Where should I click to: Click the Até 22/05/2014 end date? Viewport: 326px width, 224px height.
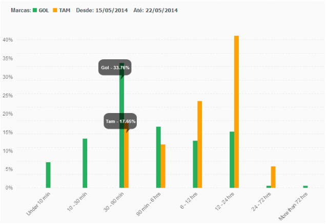157,10
